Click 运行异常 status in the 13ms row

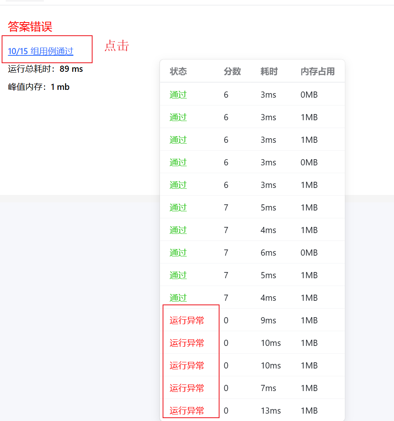click(x=187, y=411)
